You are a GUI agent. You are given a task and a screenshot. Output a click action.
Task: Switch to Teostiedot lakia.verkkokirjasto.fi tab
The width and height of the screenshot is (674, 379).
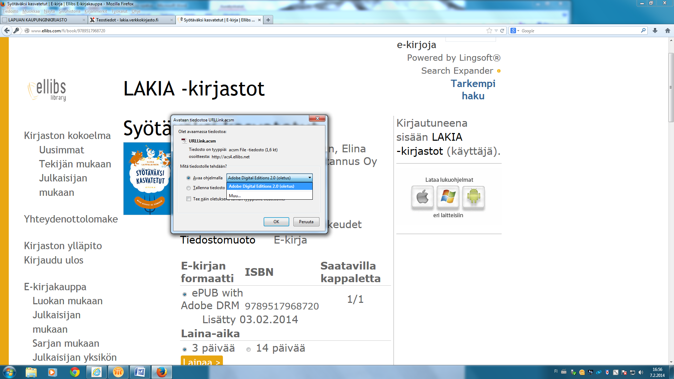click(x=132, y=20)
